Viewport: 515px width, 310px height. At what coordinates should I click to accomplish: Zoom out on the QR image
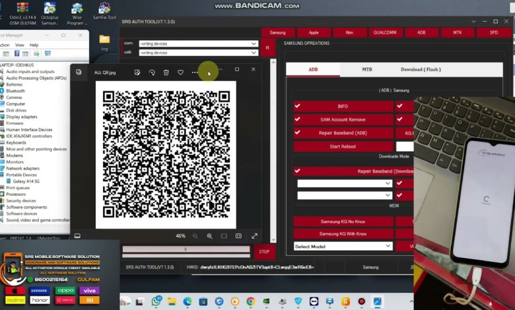tap(195, 236)
